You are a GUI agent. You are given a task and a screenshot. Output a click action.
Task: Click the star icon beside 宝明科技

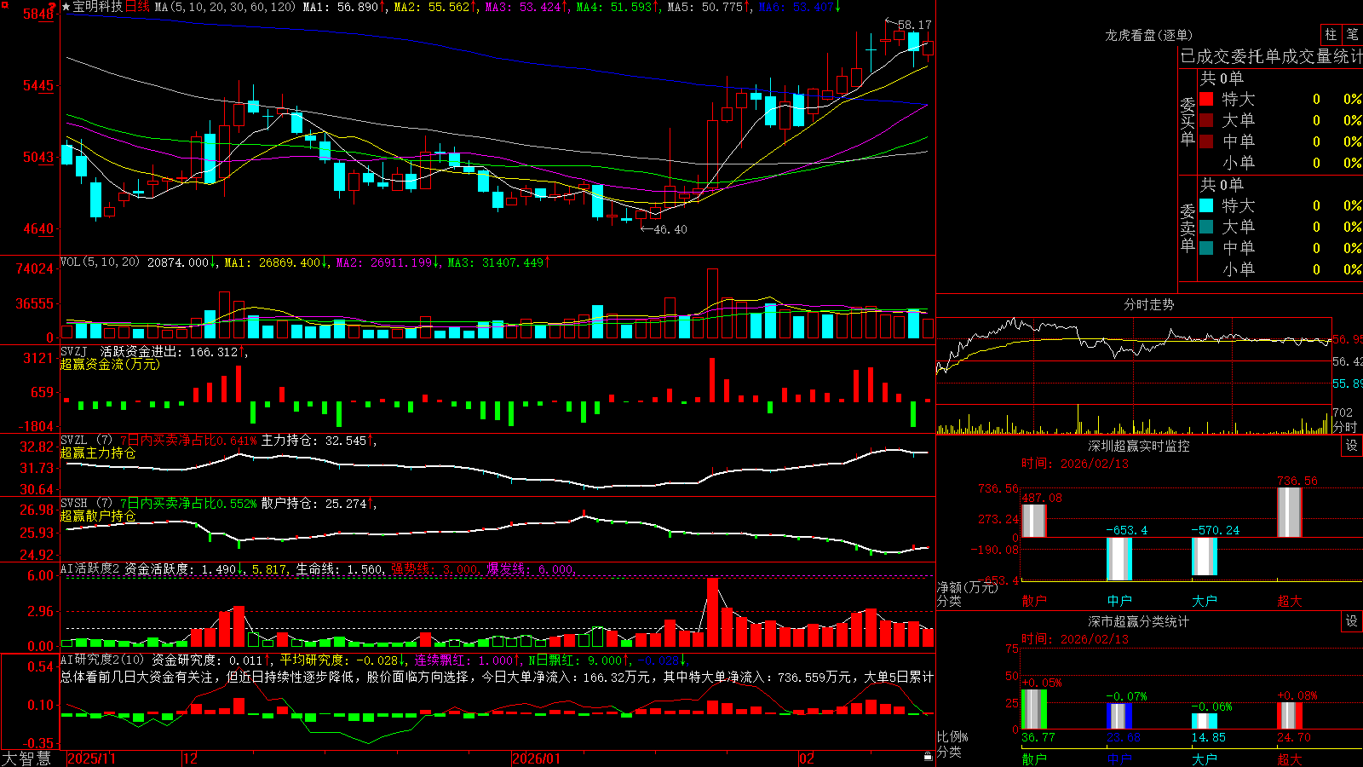(x=66, y=7)
